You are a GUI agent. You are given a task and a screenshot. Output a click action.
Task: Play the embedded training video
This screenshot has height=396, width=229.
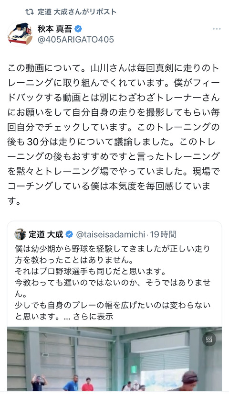[114, 359]
